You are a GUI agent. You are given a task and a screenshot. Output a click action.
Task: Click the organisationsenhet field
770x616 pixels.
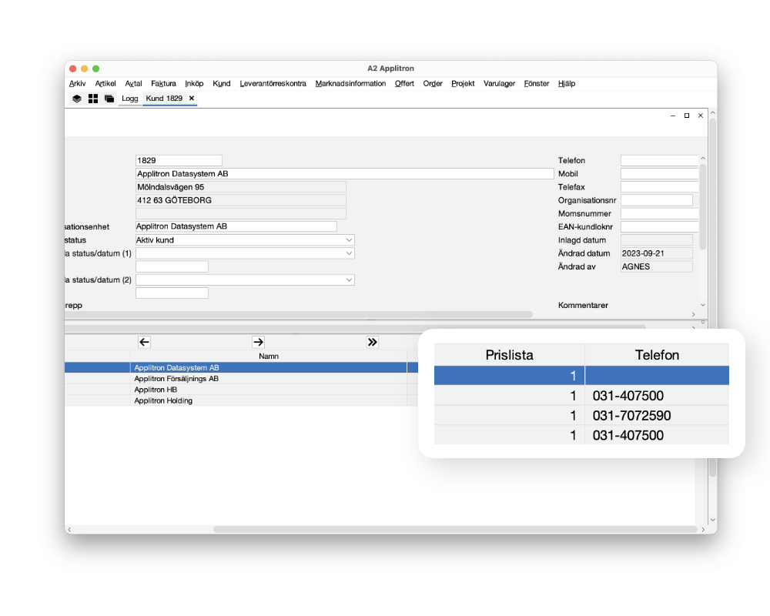236,226
